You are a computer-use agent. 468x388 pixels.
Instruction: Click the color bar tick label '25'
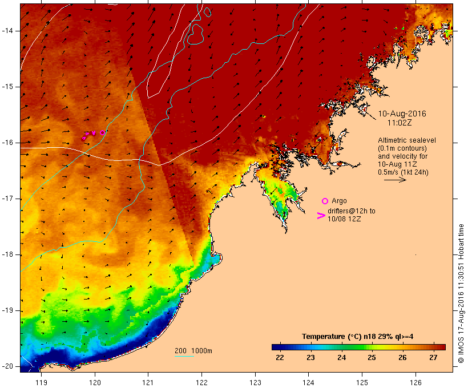tap(372, 357)
